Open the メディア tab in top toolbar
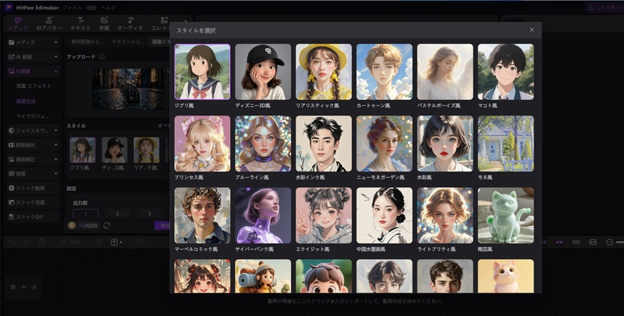This screenshot has height=316, width=624. point(16,23)
